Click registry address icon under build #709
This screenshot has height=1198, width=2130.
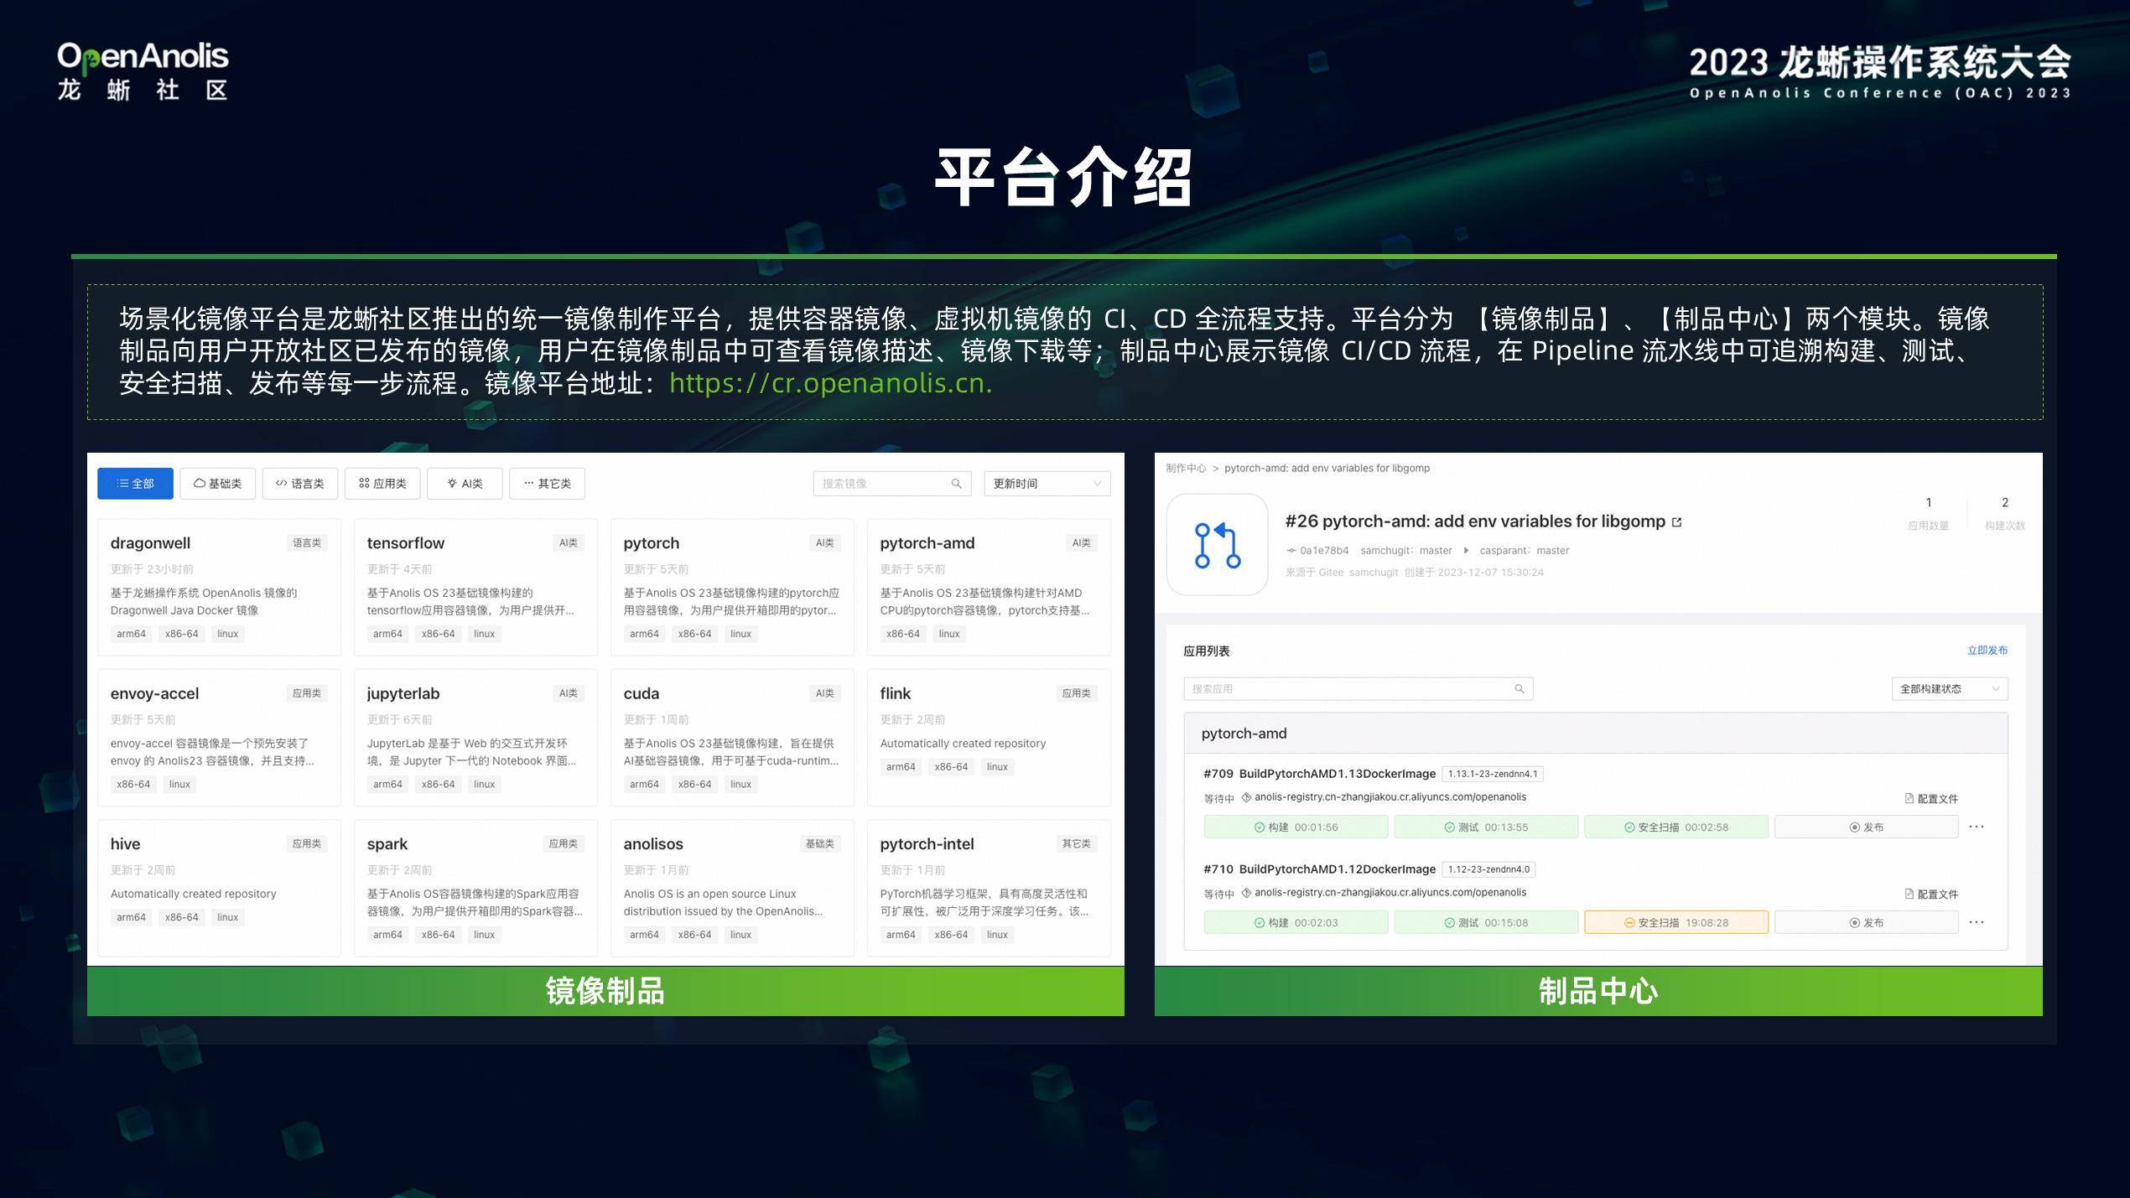[1246, 797]
